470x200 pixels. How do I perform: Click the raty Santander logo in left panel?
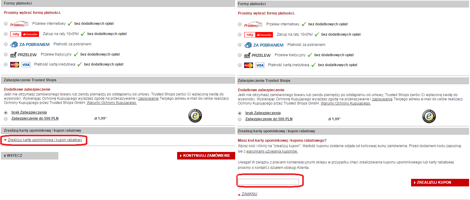24,34
